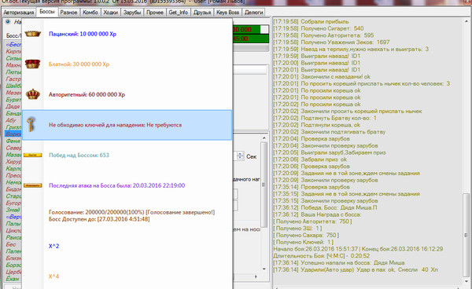Select the highlighted Ворку boss entry
Image resolution: width=472 pixels, height=289 pixels.
coord(13,134)
